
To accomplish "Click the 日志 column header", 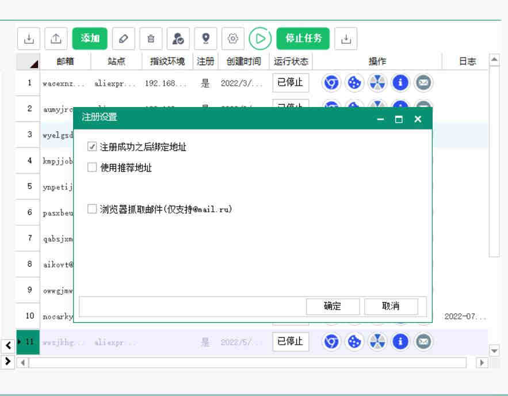I will coord(467,61).
